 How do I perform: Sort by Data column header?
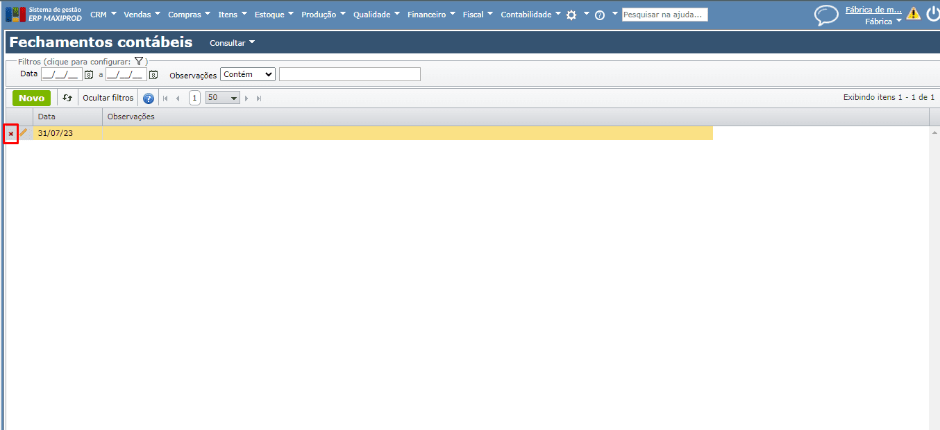click(x=68, y=117)
